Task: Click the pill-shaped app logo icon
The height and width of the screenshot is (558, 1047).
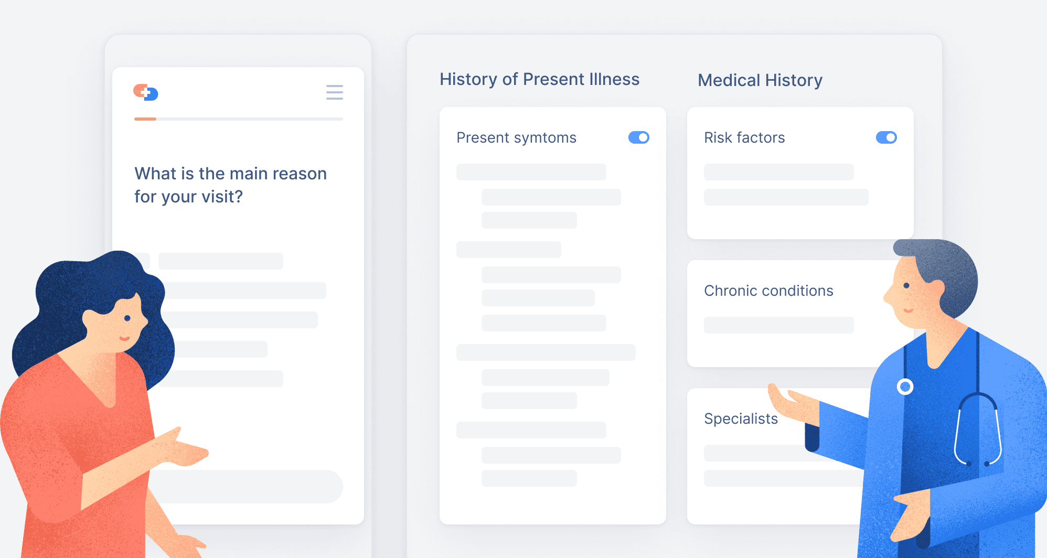Action: tap(145, 92)
